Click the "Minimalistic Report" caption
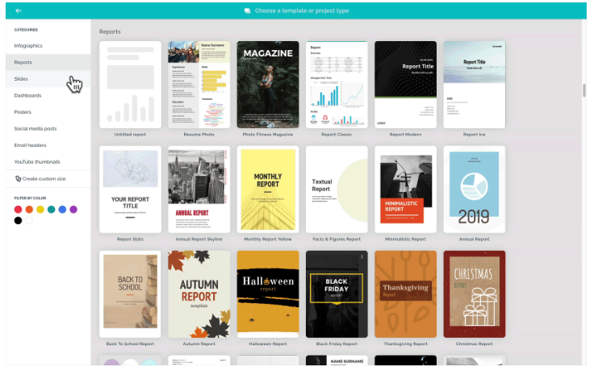 [x=405, y=240]
